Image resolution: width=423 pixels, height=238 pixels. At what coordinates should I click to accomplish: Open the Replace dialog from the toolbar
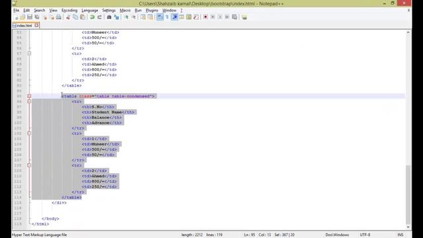pyautogui.click(x=116, y=17)
